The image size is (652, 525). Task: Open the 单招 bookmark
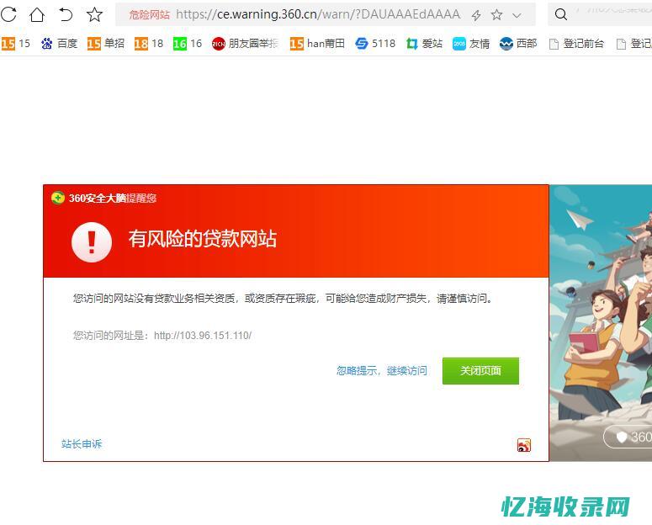pos(106,43)
